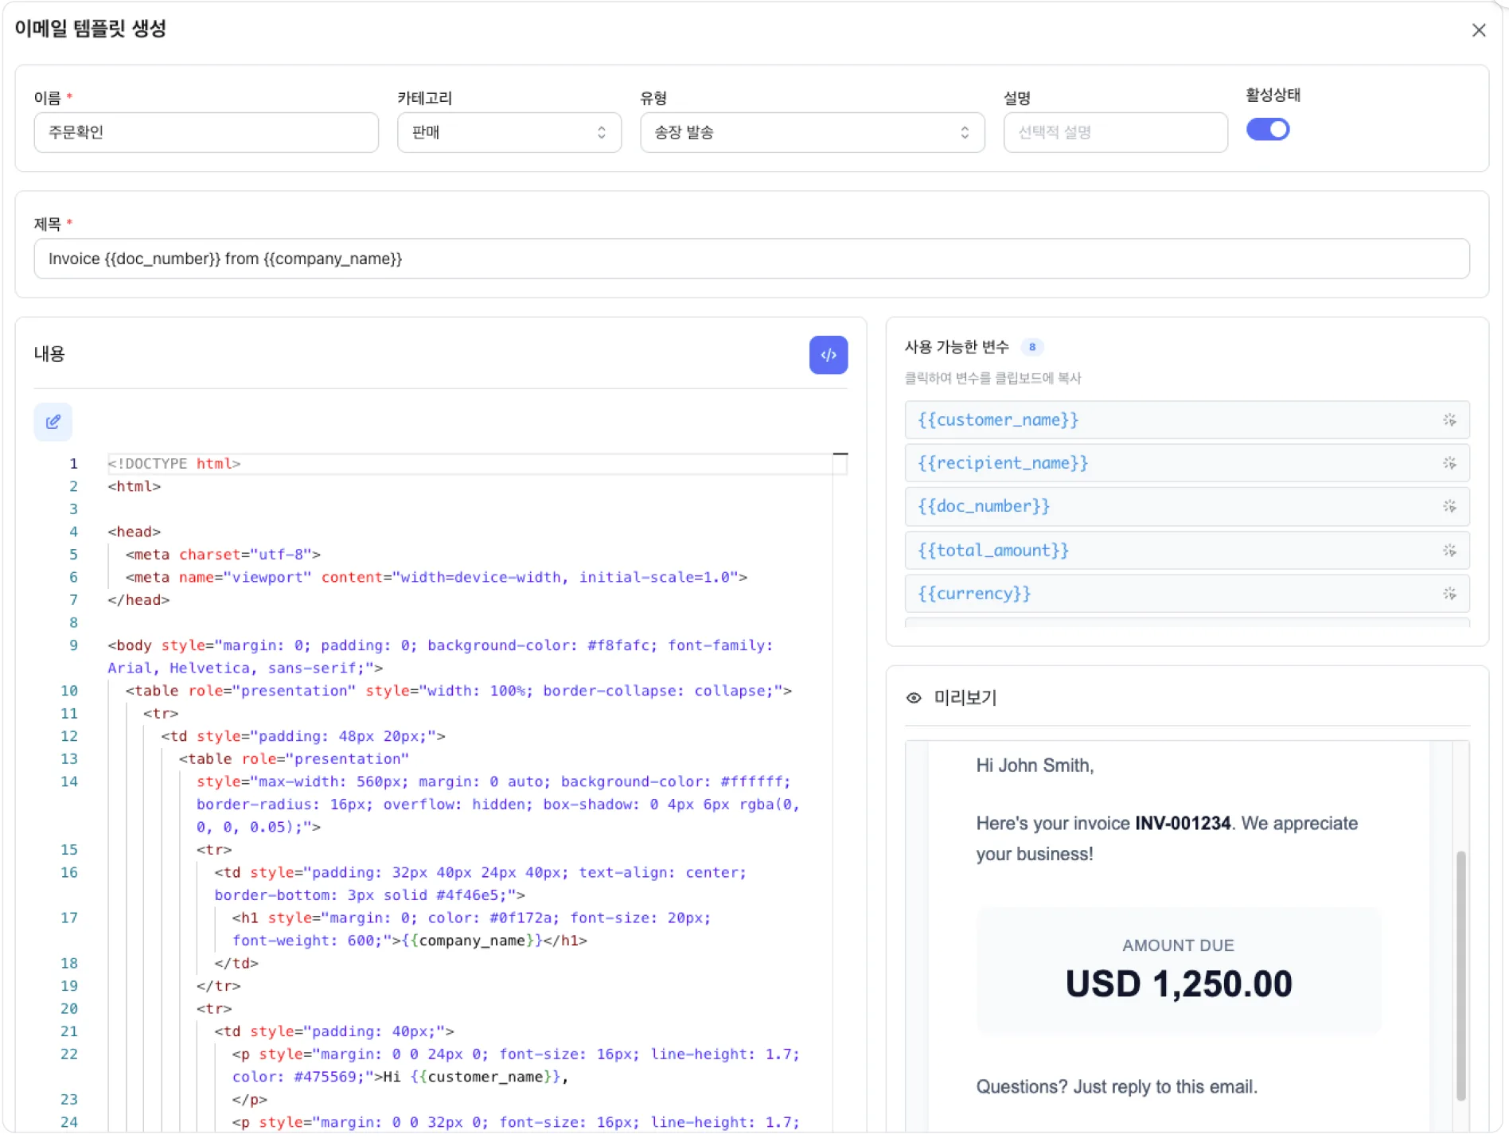The image size is (1509, 1138).
Task: Click the 설명 optional description field
Action: tap(1114, 132)
